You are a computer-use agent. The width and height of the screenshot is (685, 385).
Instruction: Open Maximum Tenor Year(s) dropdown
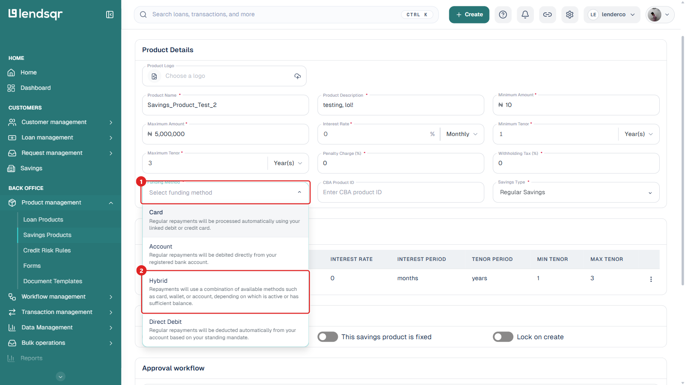[288, 163]
